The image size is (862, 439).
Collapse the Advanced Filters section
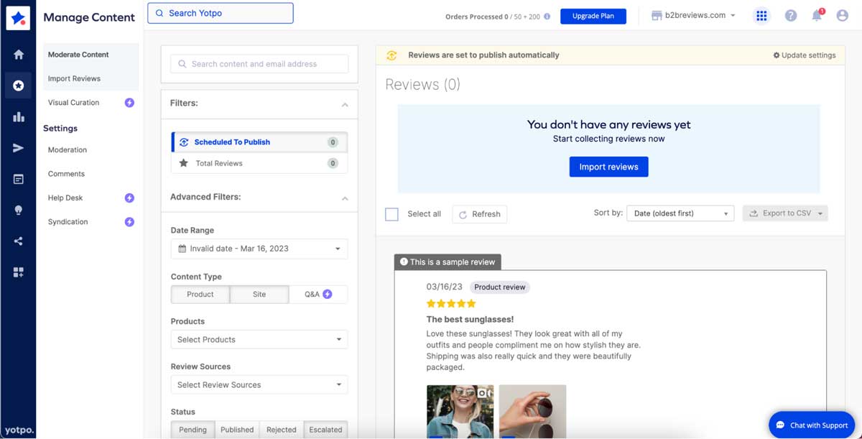(343, 197)
